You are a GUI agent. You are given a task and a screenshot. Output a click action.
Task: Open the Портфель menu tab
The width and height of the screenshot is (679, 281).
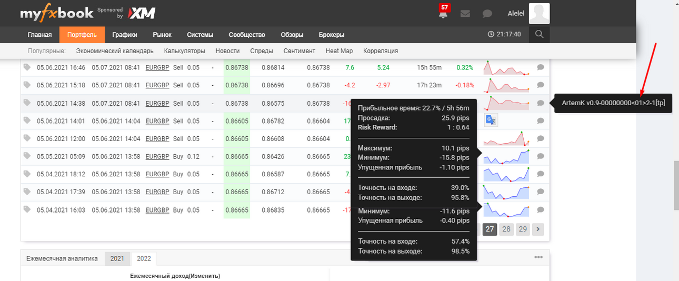(x=82, y=35)
